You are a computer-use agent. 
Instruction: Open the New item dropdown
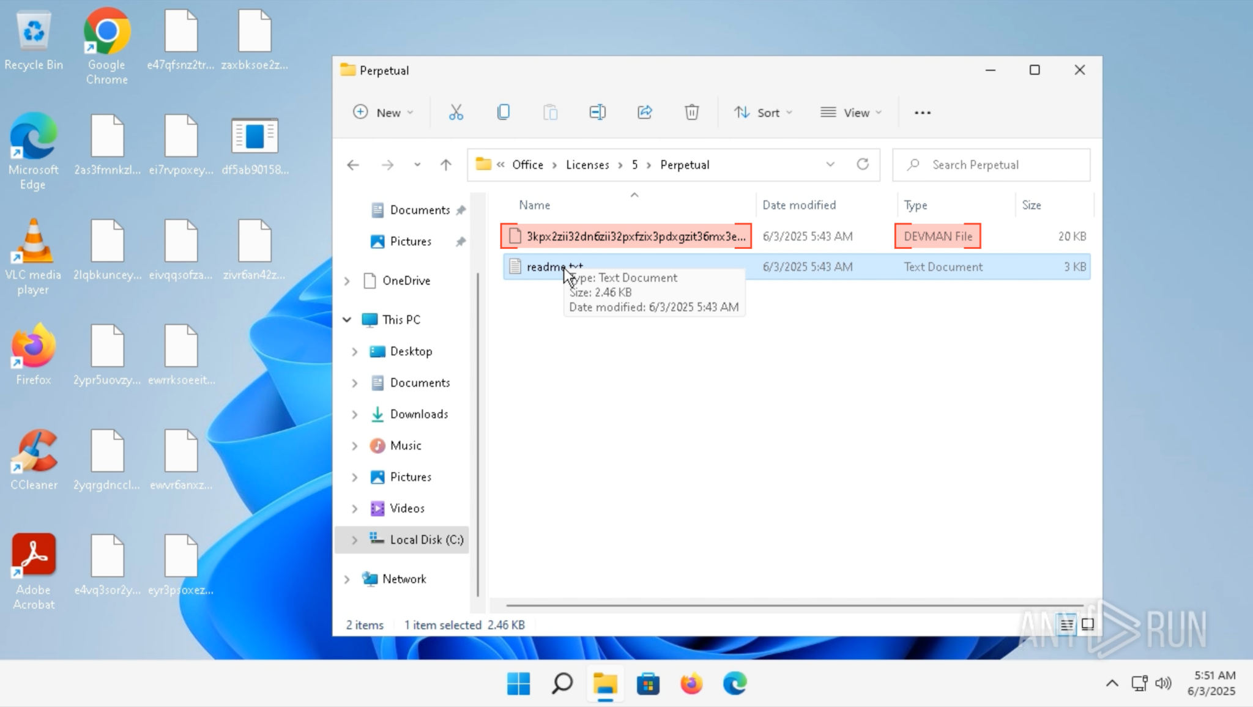click(x=384, y=113)
